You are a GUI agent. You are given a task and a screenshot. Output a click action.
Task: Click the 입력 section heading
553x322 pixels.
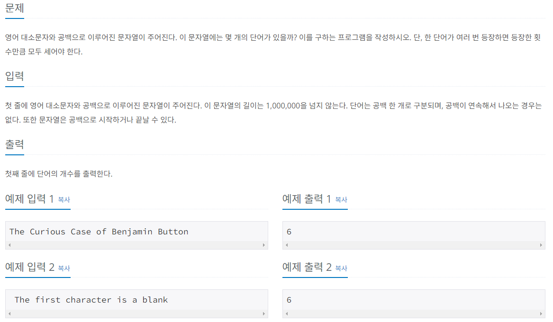[x=15, y=76]
